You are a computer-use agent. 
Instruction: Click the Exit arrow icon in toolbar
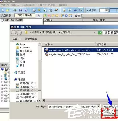pos(81,10)
